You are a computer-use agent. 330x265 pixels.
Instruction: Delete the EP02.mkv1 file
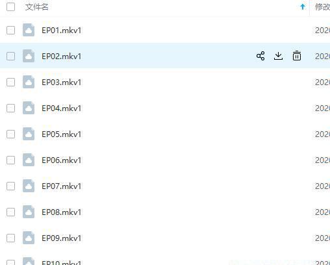(297, 56)
